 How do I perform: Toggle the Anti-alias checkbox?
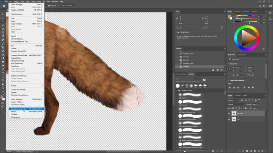(x=49, y=6)
